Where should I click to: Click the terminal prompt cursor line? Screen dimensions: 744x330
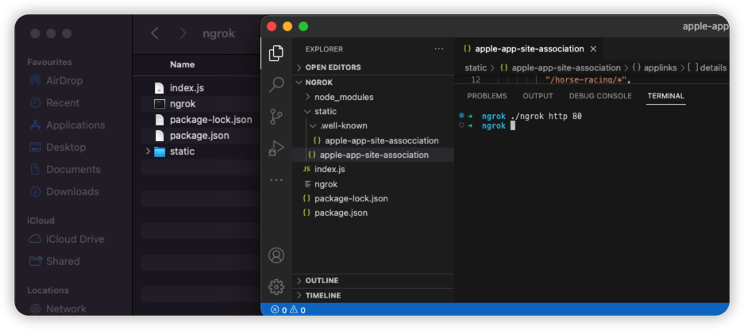click(512, 125)
